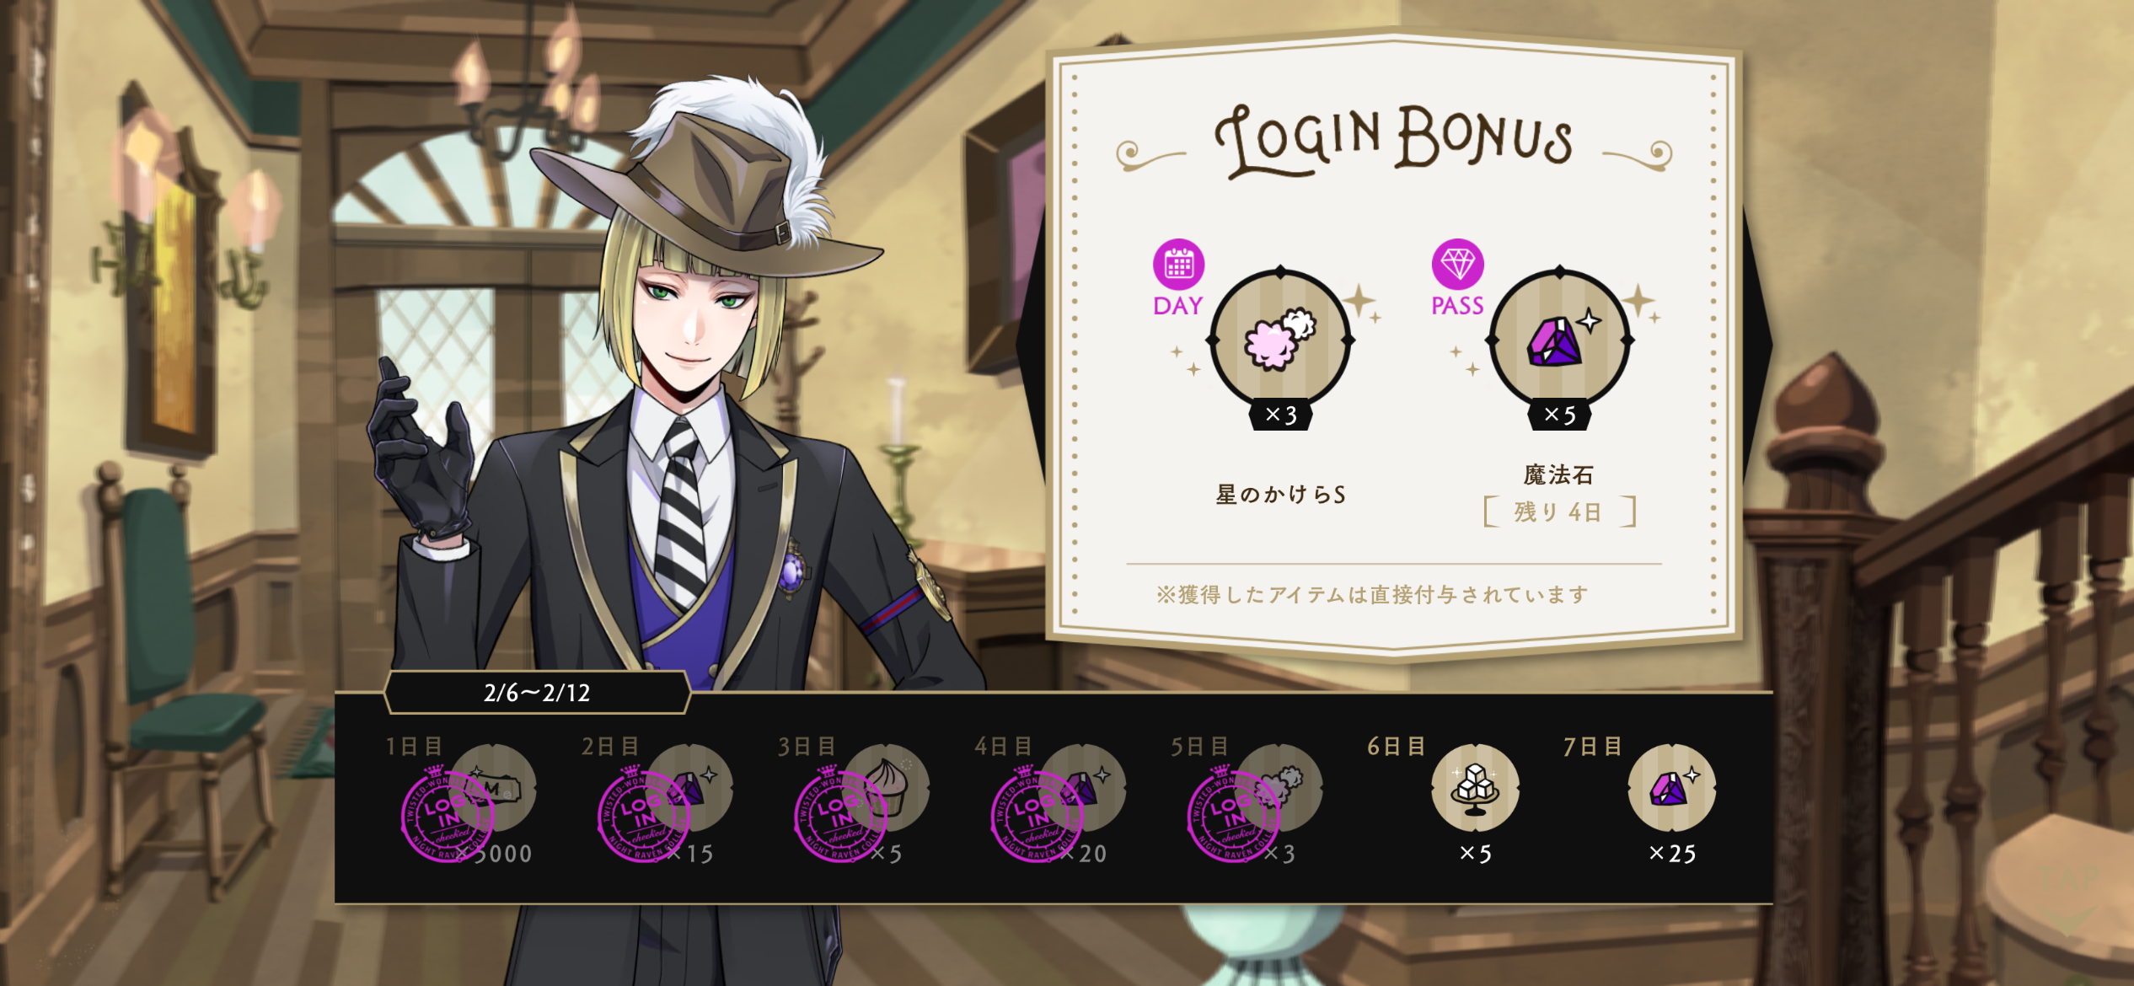
Task: Click the LOGIN BONUS title
Action: click(x=1393, y=142)
